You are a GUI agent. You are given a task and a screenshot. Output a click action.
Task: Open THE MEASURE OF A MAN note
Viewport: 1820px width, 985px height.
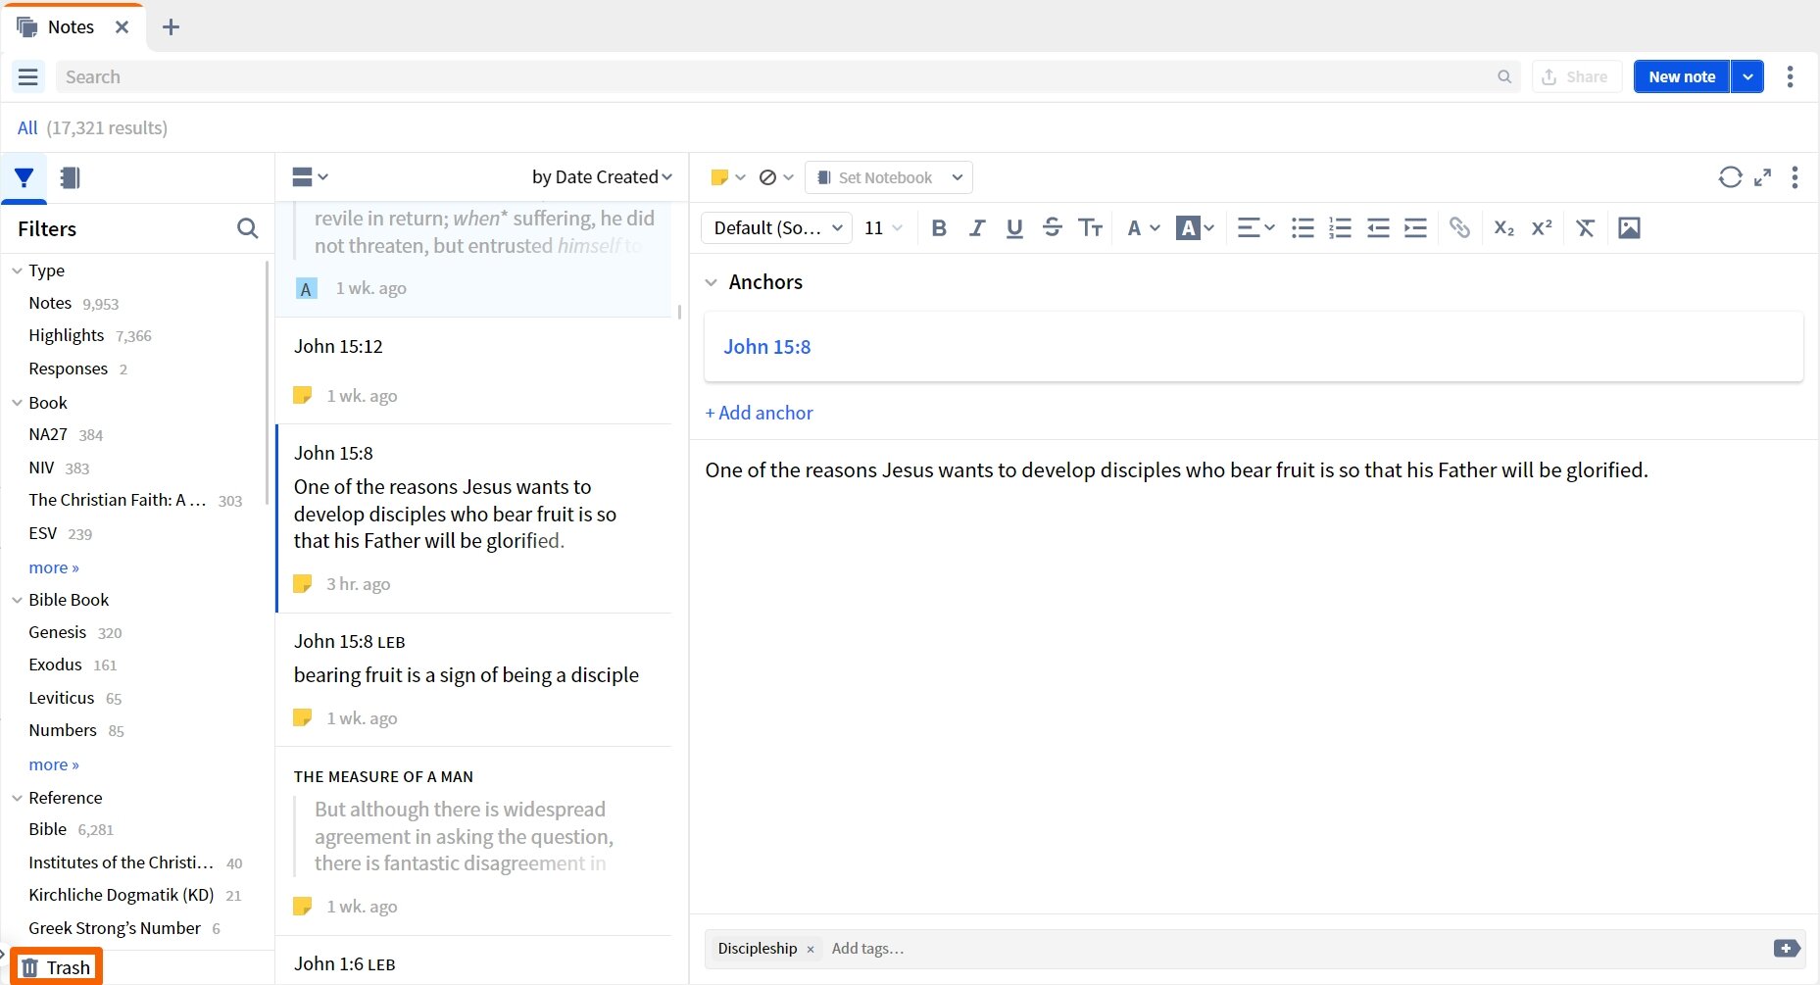(x=474, y=841)
